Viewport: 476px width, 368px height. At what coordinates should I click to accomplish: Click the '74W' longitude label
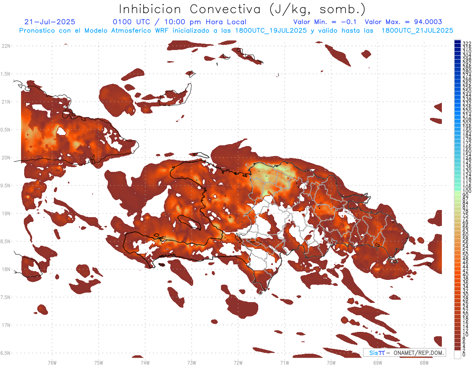click(x=145, y=362)
